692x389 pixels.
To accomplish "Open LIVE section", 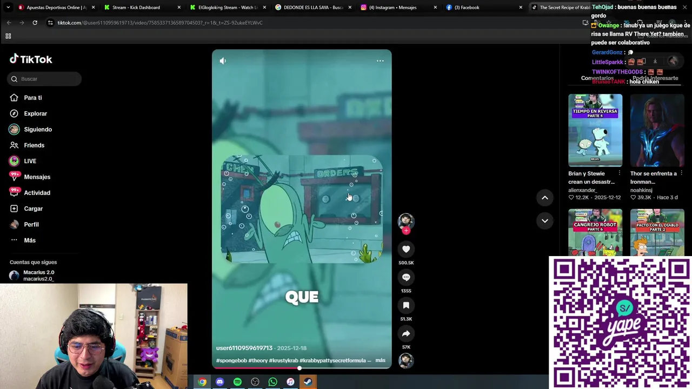I will [30, 161].
